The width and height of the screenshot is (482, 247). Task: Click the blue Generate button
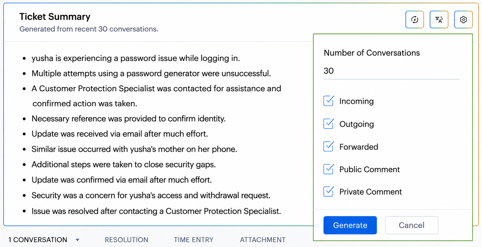click(350, 225)
